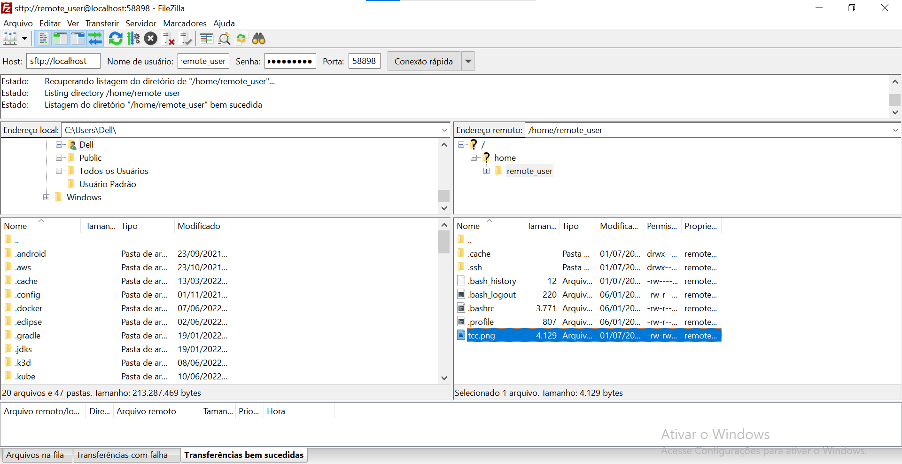This screenshot has width=902, height=464.
Task: Disconnect from the current server
Action: point(168,39)
